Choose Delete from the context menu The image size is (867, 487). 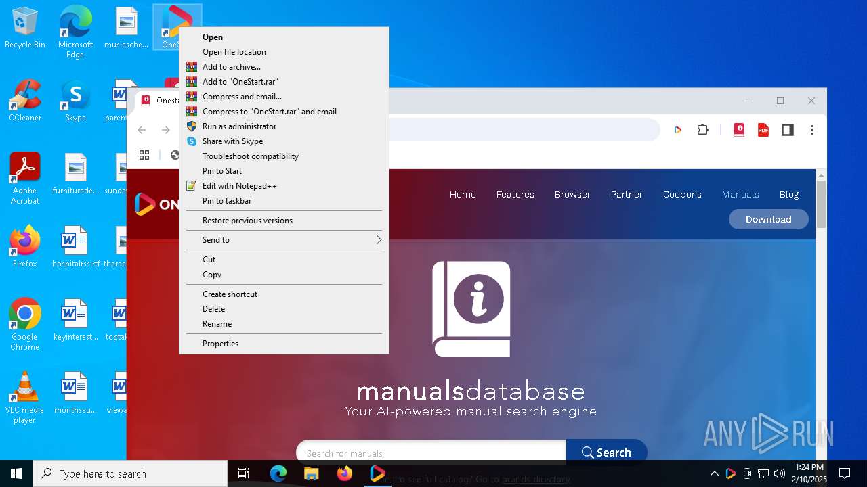click(284, 309)
